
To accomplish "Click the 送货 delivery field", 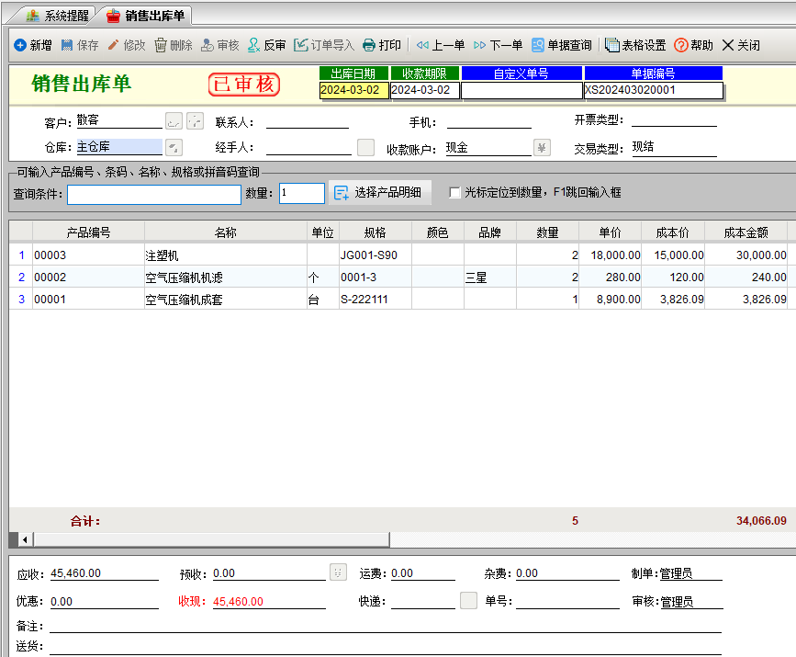I will pos(386,647).
